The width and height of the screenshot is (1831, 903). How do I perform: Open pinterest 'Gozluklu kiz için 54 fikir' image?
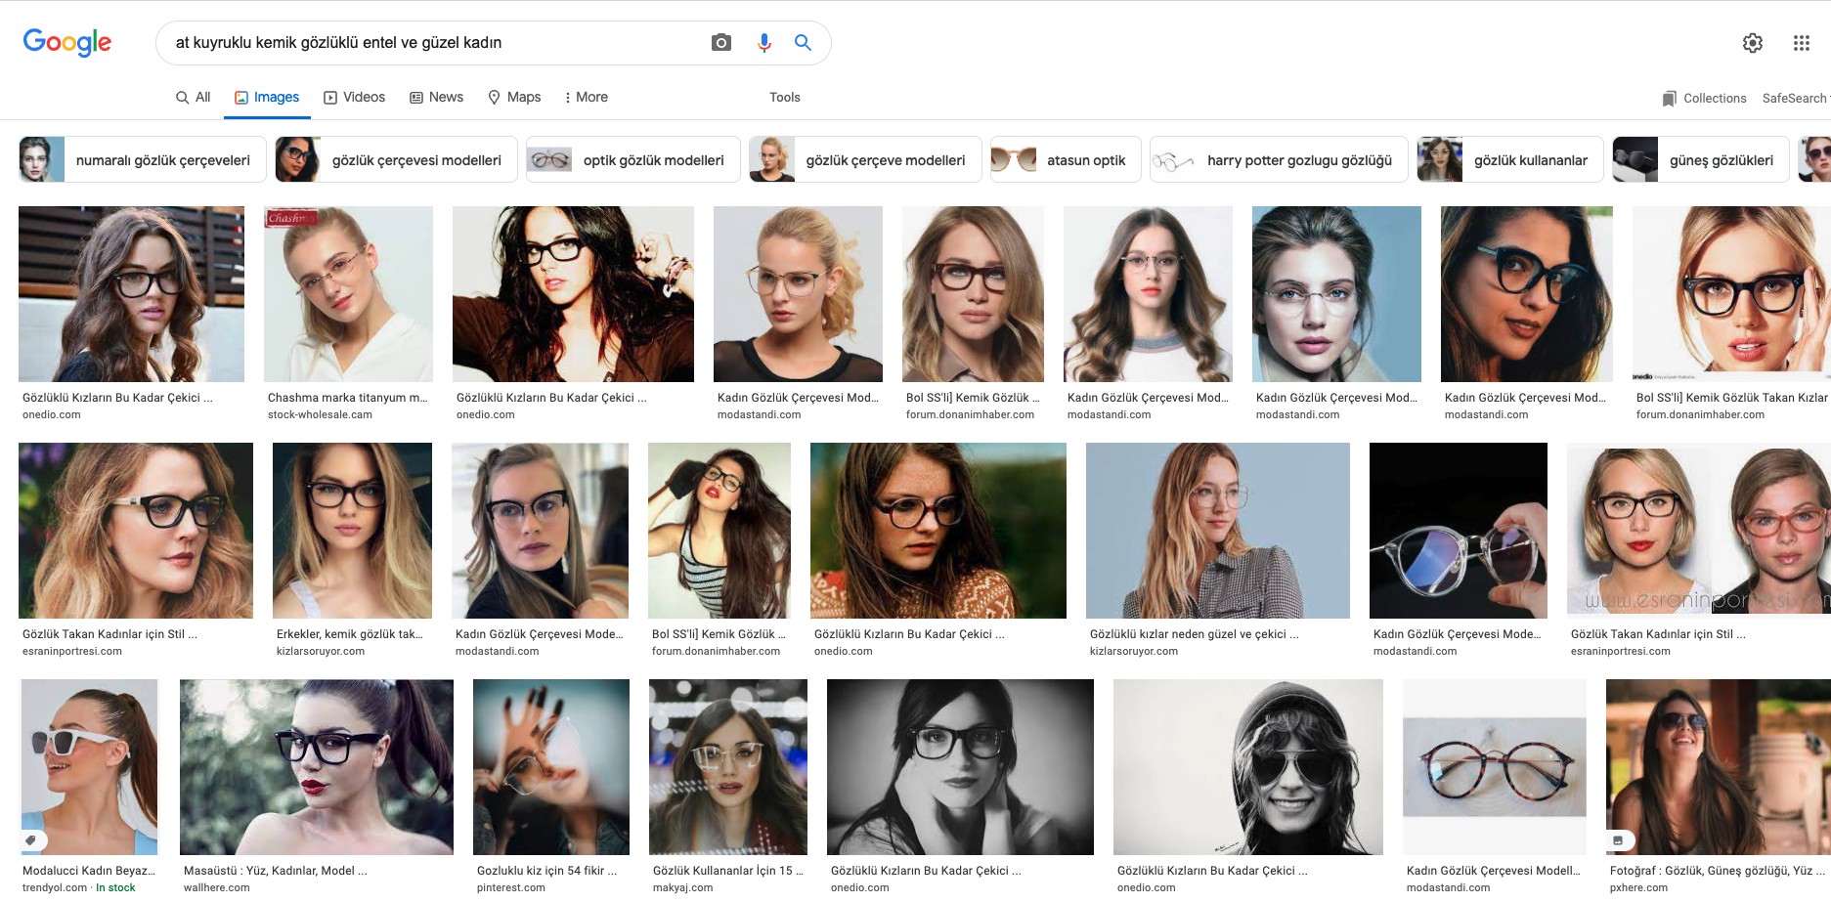pos(551,767)
